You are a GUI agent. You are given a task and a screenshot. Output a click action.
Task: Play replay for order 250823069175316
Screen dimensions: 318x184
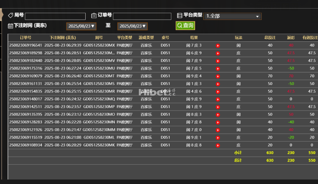point(218,69)
